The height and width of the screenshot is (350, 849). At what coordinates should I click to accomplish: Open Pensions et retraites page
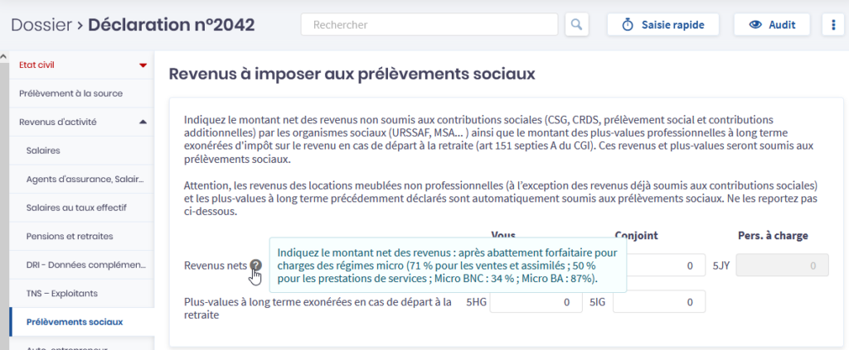(70, 236)
